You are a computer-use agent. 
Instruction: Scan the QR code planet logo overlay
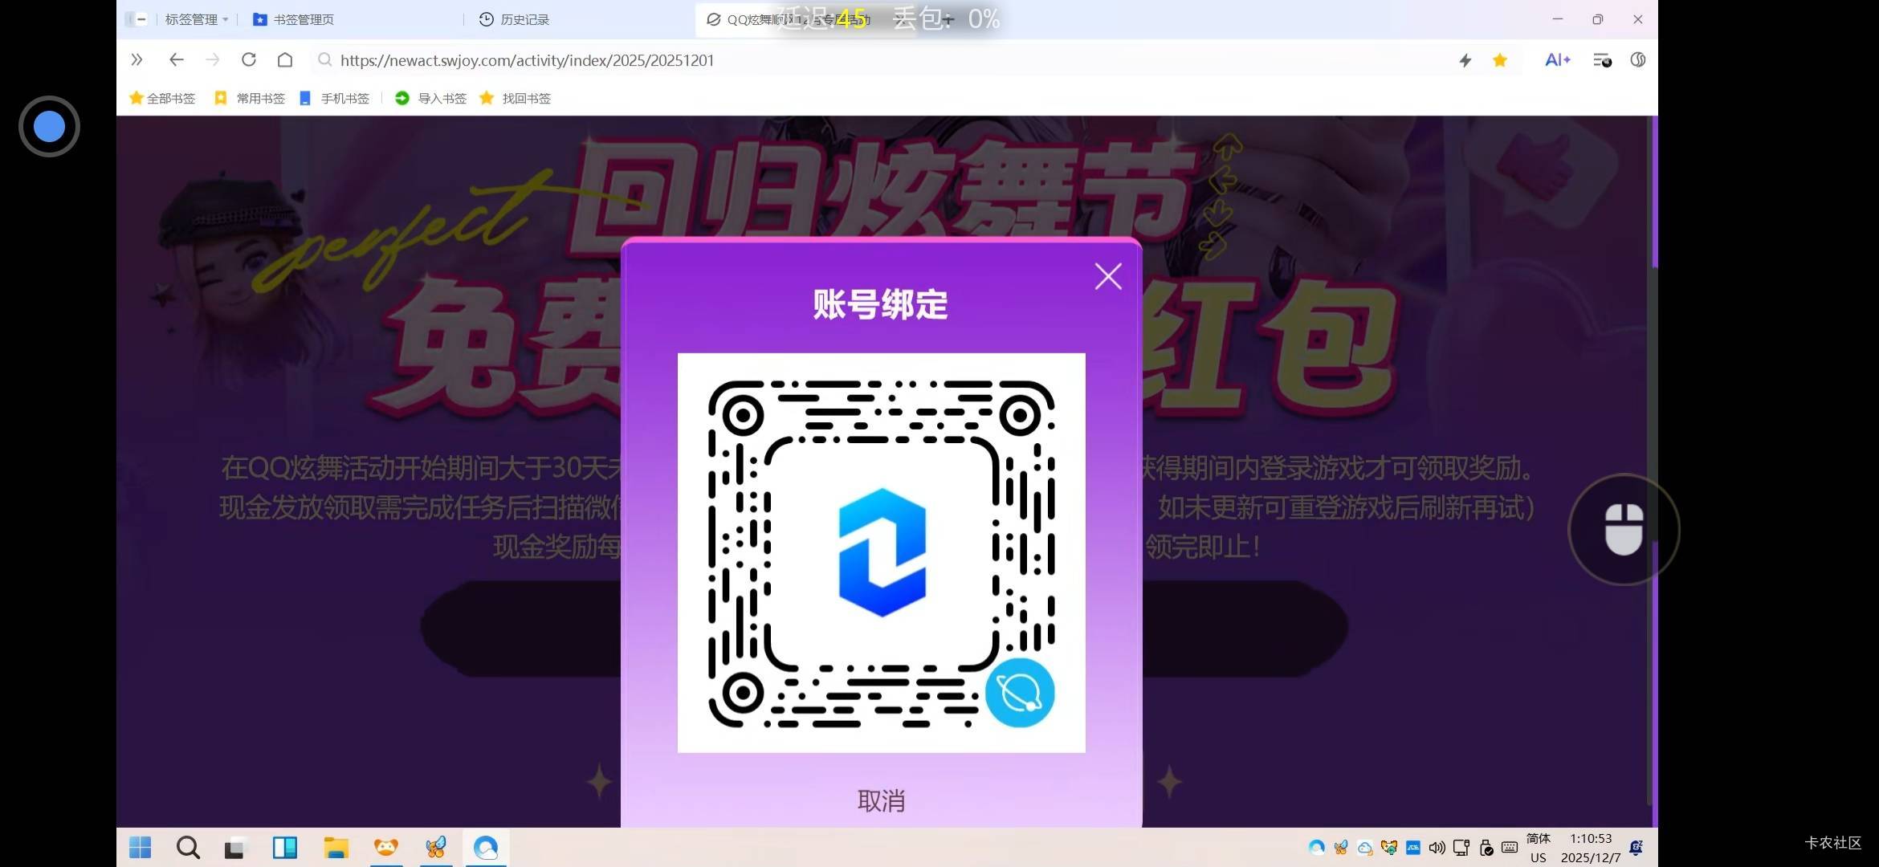click(x=1020, y=694)
